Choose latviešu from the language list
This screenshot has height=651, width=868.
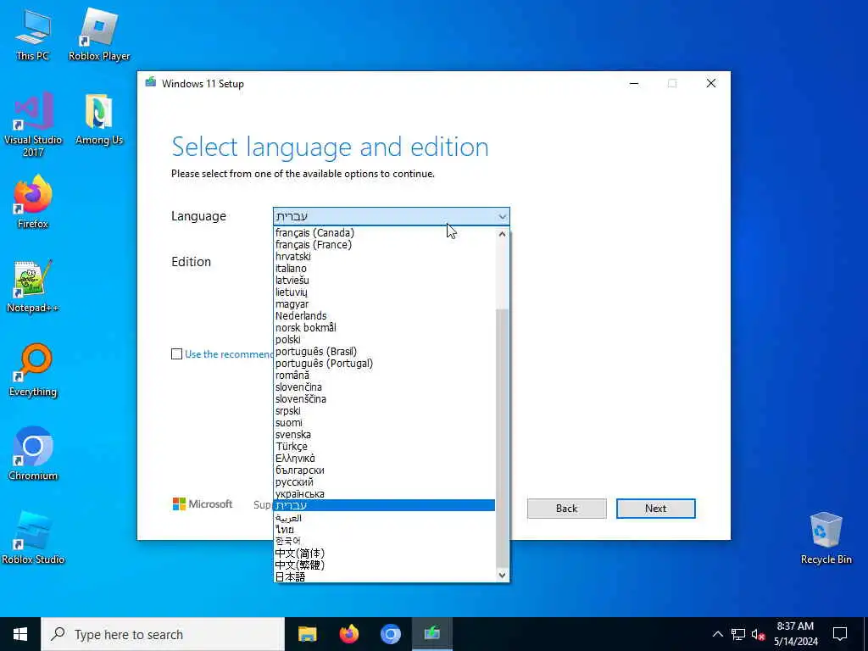pyautogui.click(x=384, y=280)
